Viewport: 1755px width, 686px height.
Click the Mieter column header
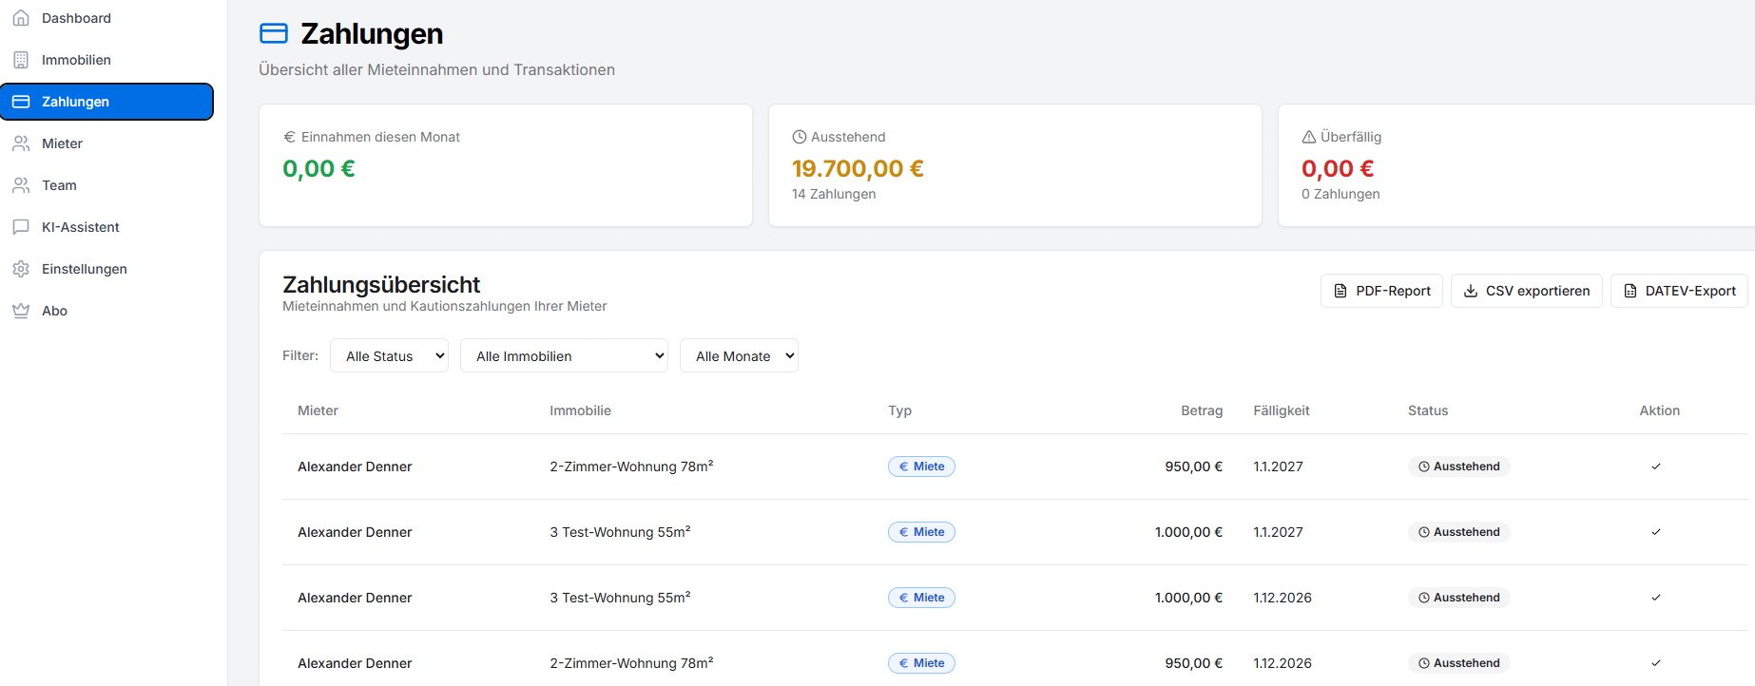click(x=318, y=410)
